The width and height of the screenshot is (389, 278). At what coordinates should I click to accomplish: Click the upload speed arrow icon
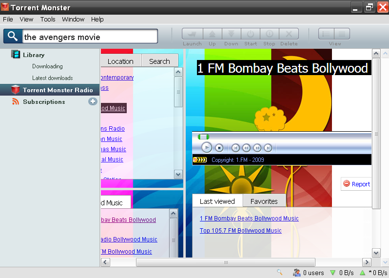363,273
